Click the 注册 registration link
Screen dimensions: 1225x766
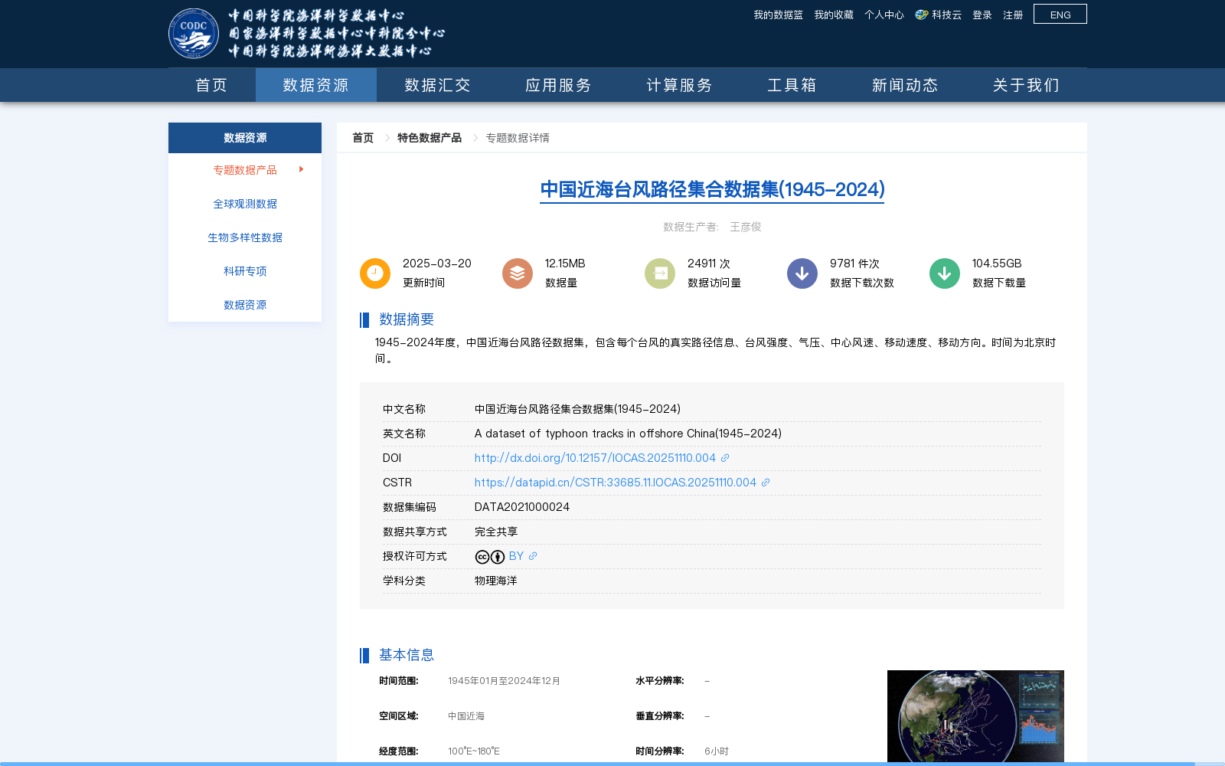coord(1012,14)
